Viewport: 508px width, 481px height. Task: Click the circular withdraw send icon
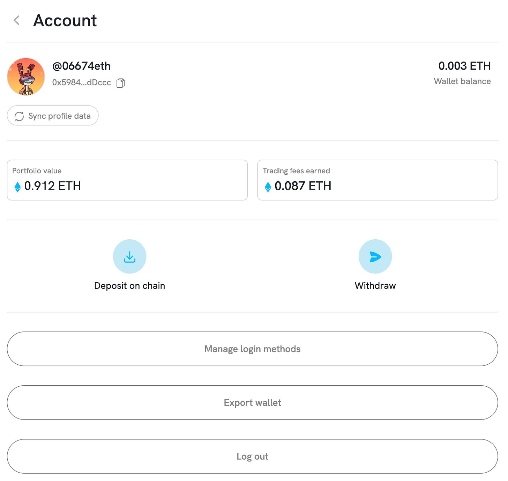click(375, 256)
